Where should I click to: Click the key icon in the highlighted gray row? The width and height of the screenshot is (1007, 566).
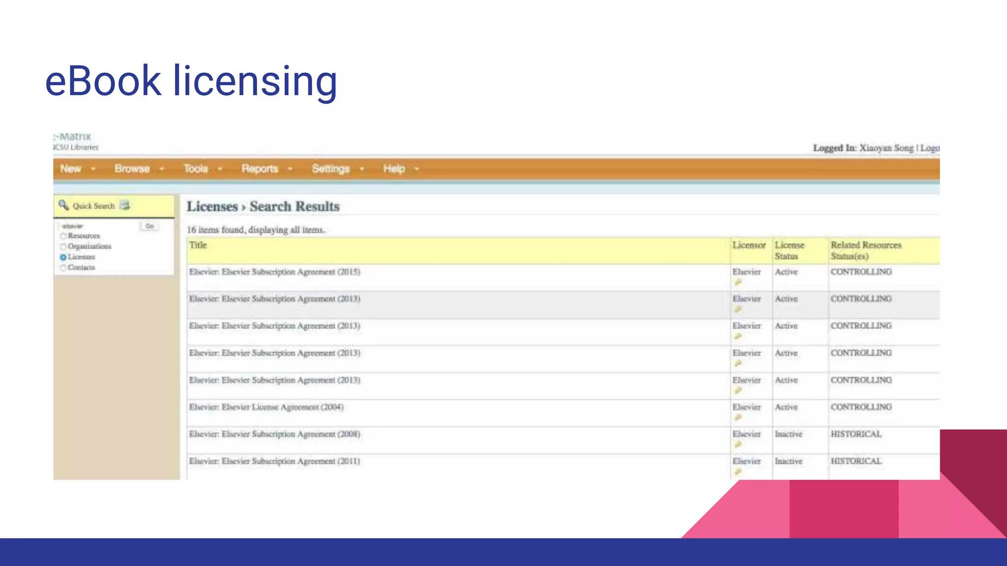pos(738,310)
